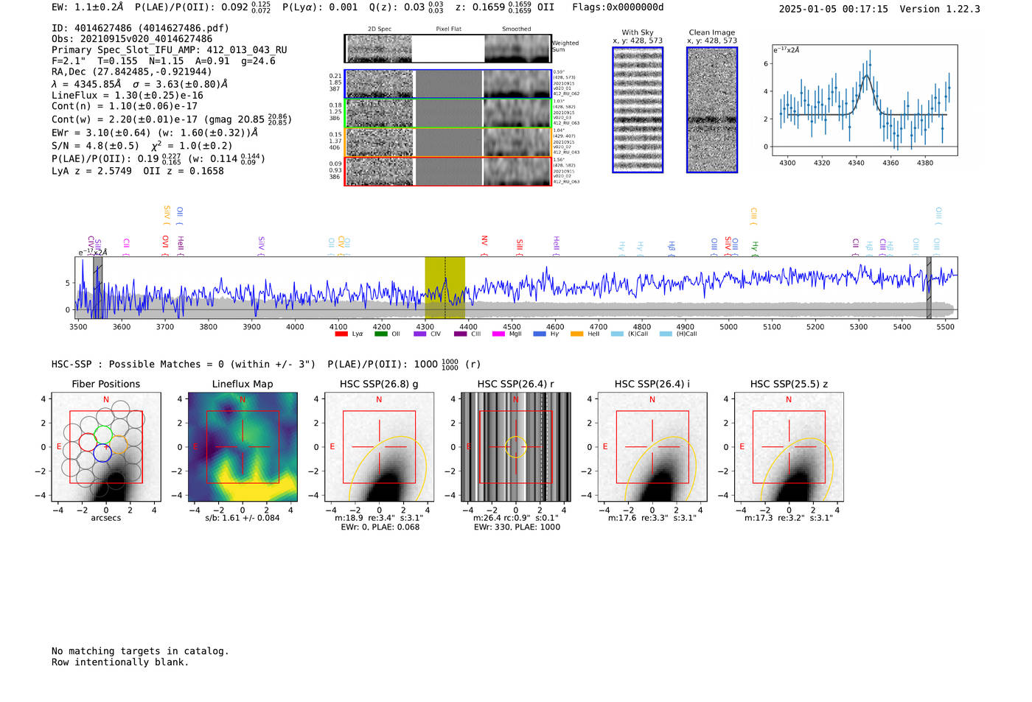
Task: Click the EWr: 0, PLAE: 0.068 caption
Action: click(380, 527)
